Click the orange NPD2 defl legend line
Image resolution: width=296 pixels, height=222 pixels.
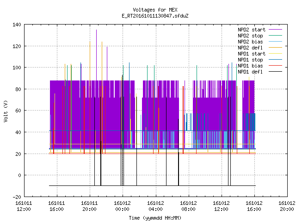[x=275, y=48]
